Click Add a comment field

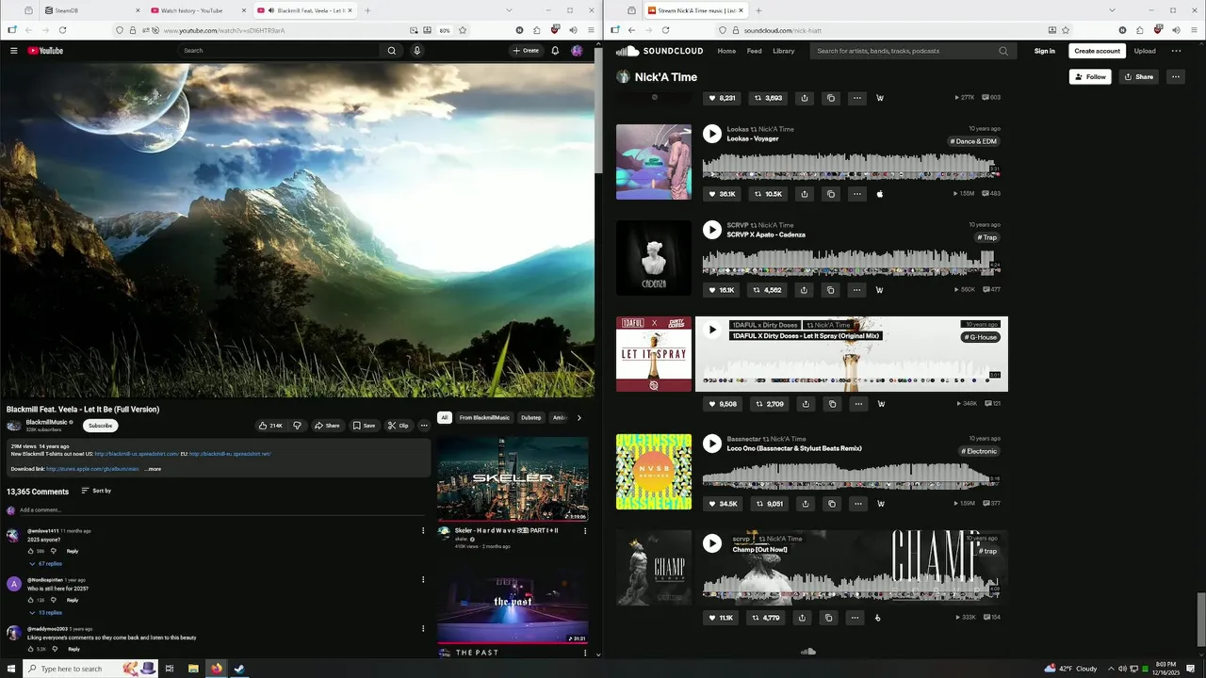(x=222, y=510)
